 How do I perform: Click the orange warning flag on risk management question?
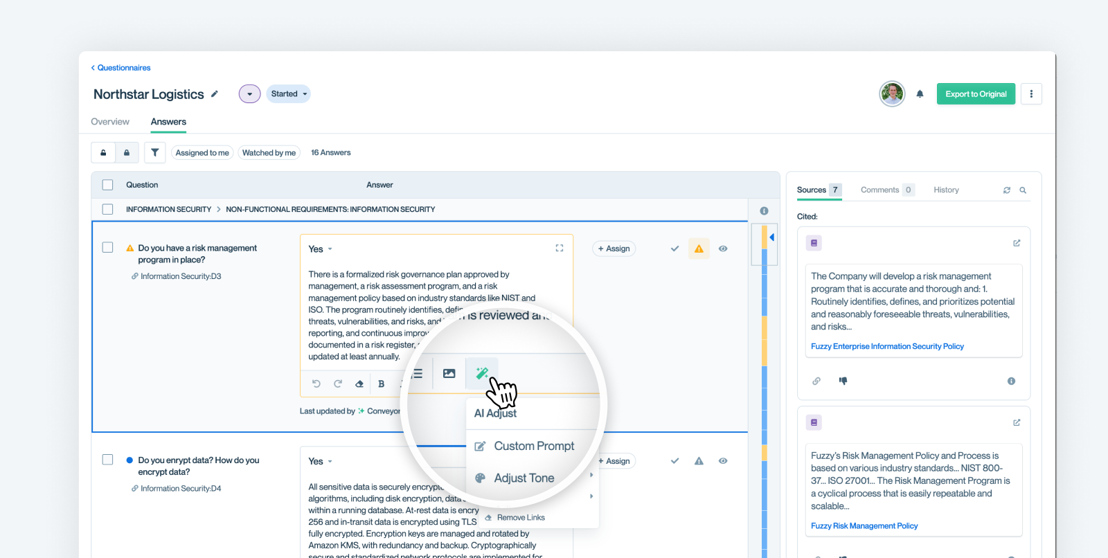pyautogui.click(x=699, y=249)
